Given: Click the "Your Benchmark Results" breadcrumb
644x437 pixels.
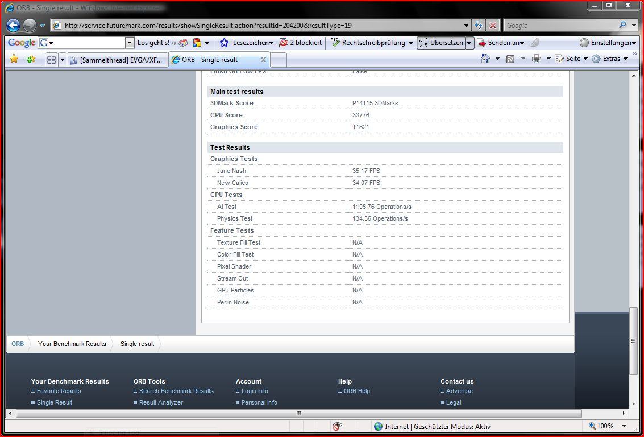Looking at the screenshot, I should coord(72,344).
